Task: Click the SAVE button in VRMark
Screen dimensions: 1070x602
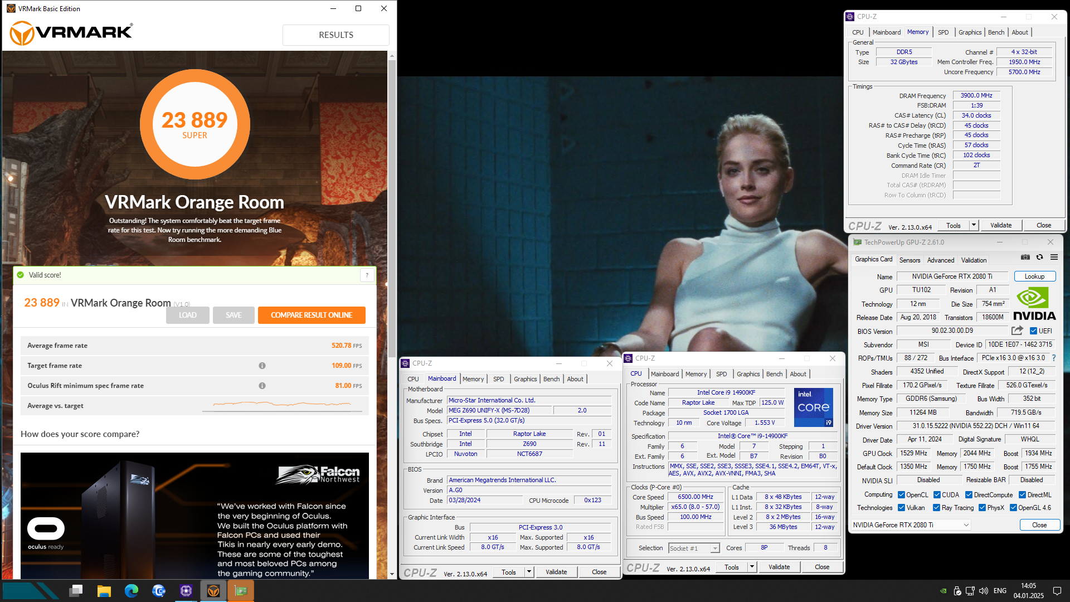Action: 234,315
